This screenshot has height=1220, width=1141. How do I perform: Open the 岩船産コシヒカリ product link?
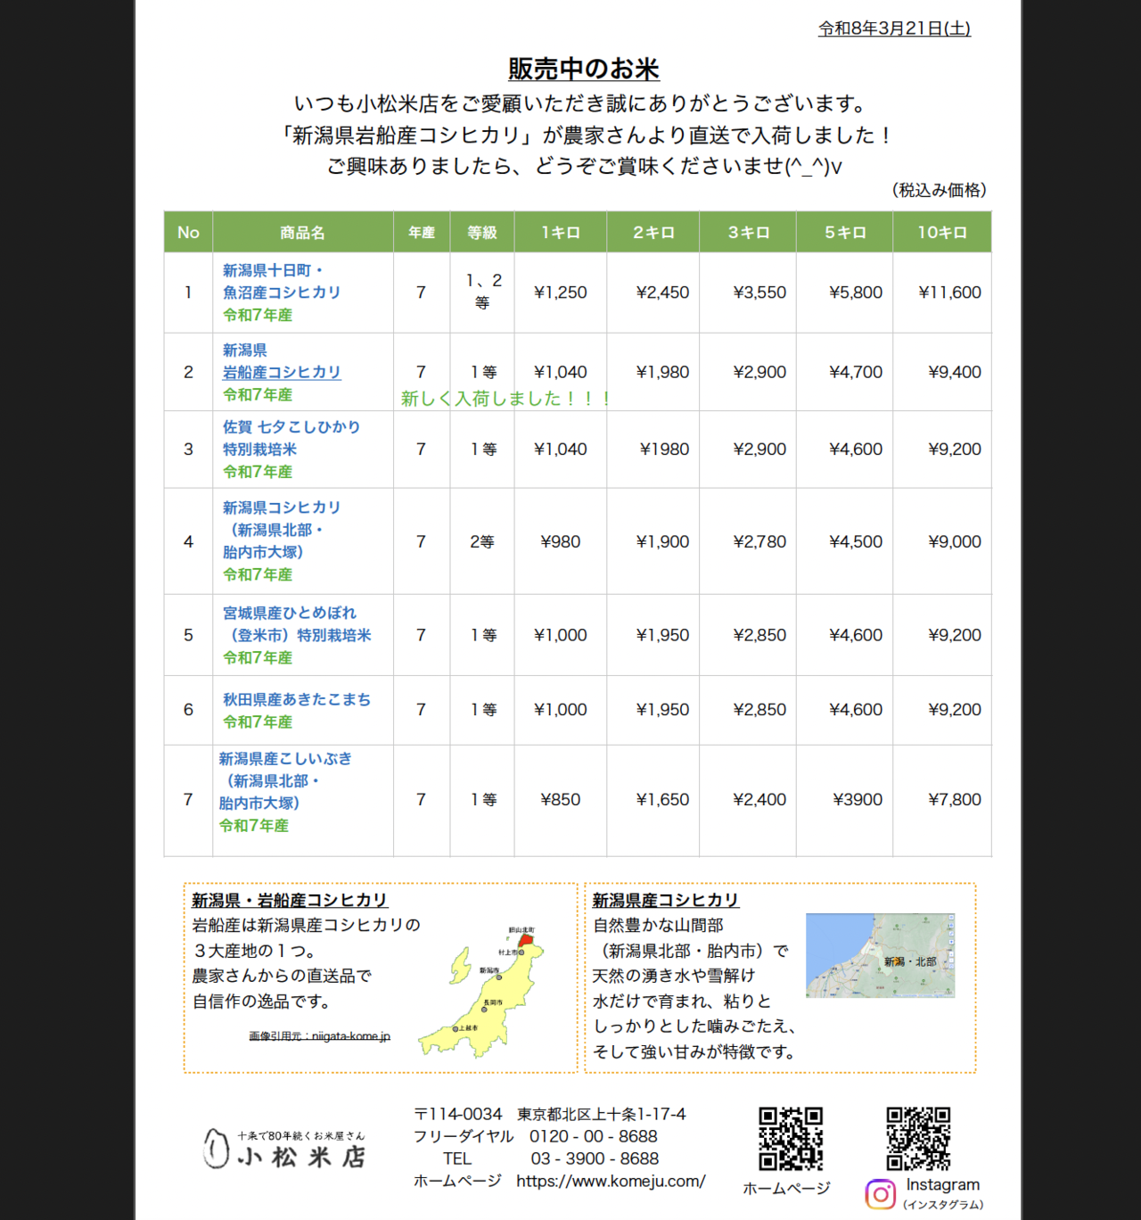pos(281,372)
